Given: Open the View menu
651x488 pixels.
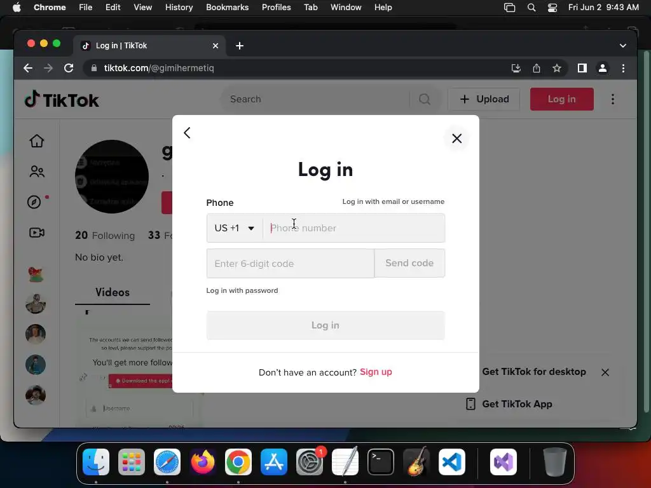Looking at the screenshot, I should click(x=142, y=7).
